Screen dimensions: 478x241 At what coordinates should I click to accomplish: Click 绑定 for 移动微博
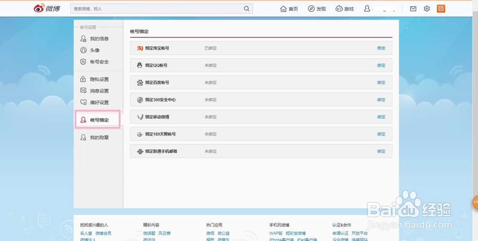tap(381, 117)
